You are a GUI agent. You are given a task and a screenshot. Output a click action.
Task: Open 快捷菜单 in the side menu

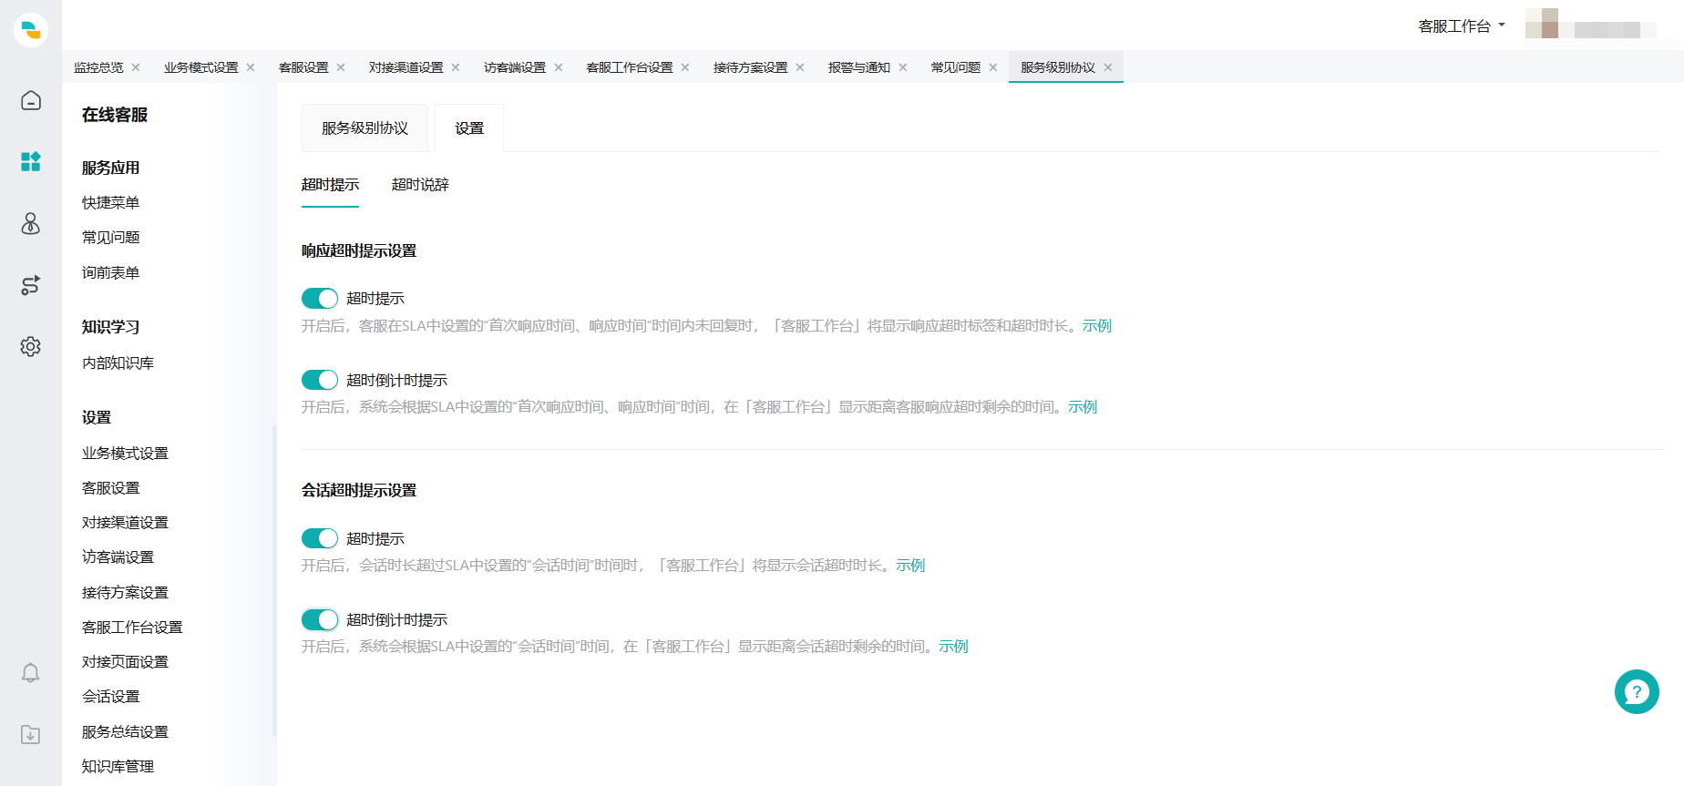110,203
